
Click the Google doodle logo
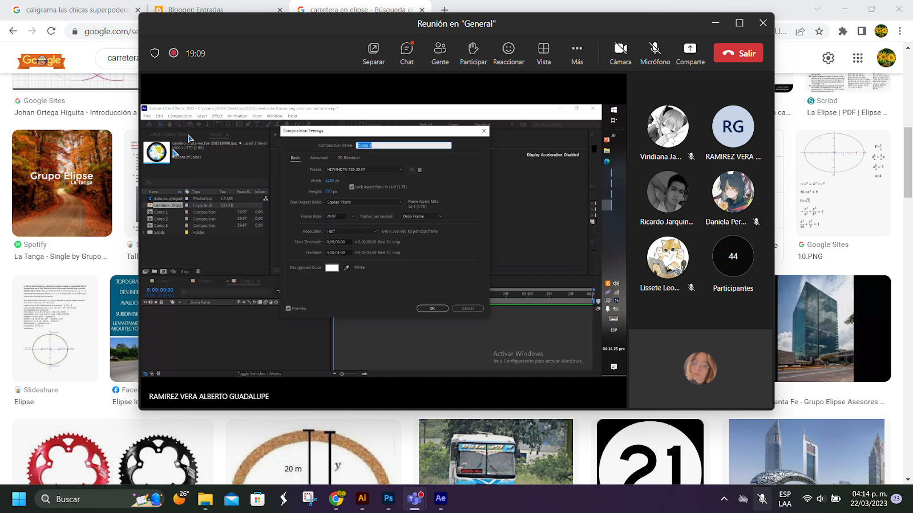click(x=42, y=60)
